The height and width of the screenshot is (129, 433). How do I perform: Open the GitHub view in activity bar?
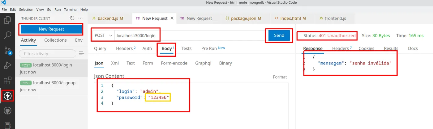tap(7, 111)
